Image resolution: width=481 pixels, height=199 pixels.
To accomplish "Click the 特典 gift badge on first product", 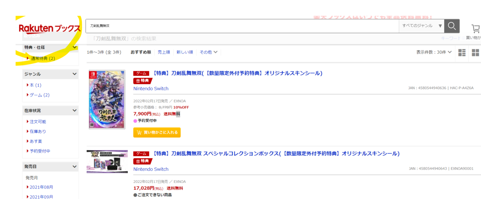I will [x=143, y=81].
